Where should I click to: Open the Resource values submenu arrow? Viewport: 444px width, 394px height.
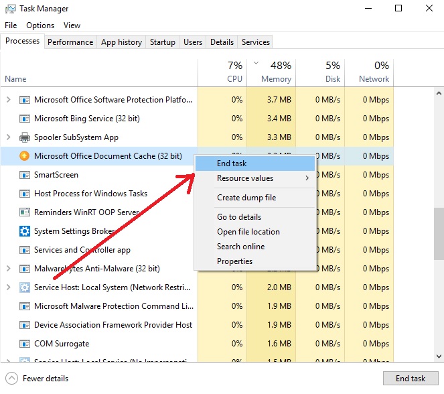pos(307,178)
